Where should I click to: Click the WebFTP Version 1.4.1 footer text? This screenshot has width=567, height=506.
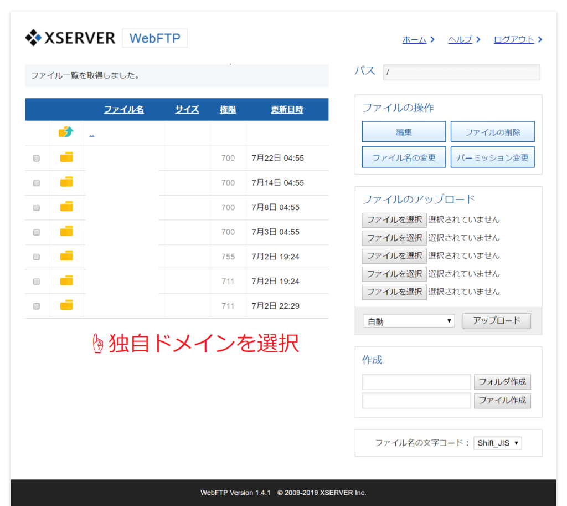coord(235,493)
